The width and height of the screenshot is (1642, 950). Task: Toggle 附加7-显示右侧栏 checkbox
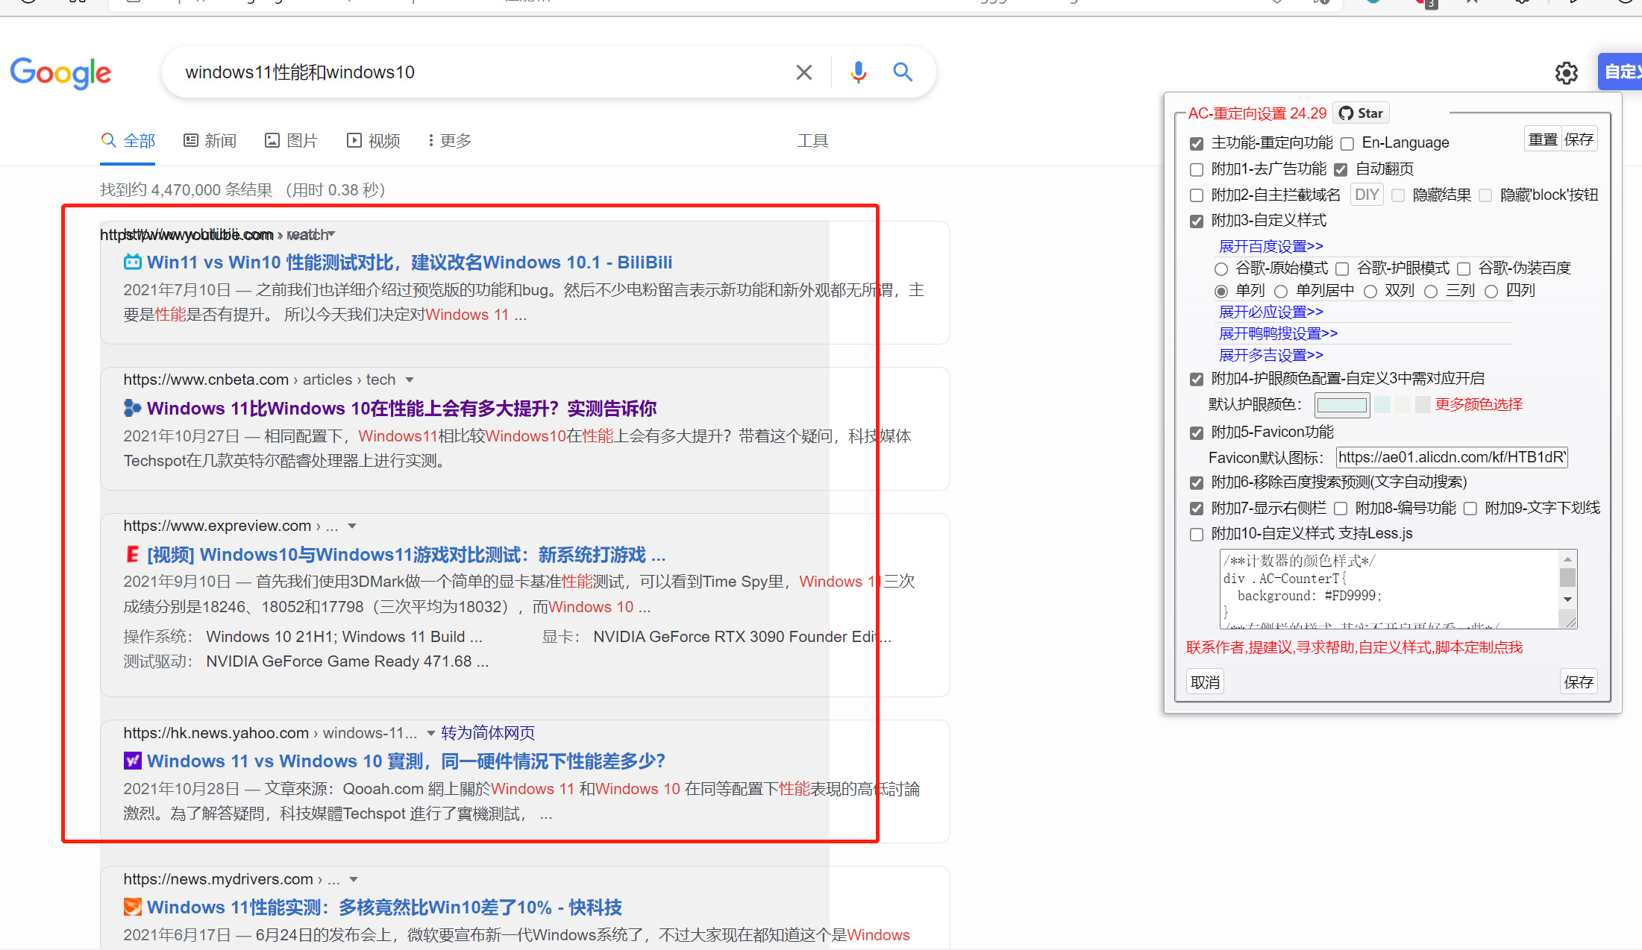coord(1197,509)
